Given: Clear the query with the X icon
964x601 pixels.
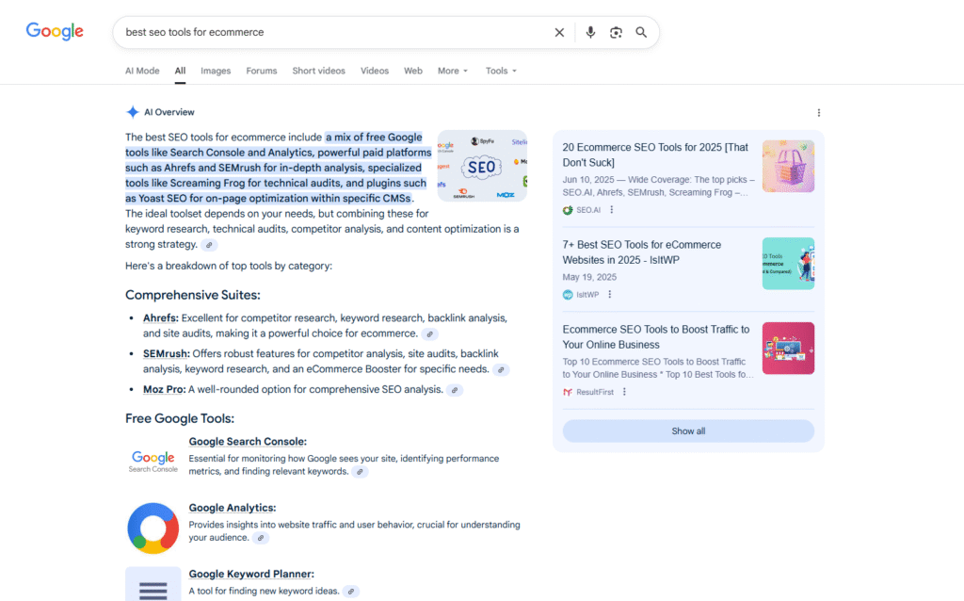Looking at the screenshot, I should 559,32.
